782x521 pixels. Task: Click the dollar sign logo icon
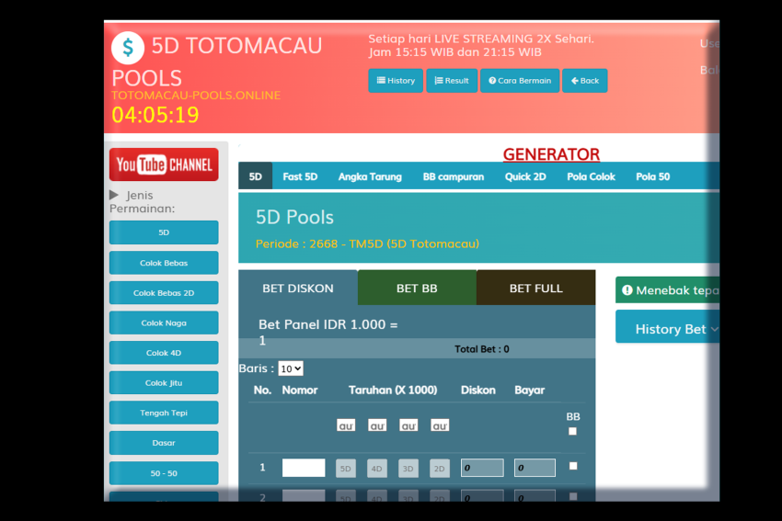[x=128, y=48]
